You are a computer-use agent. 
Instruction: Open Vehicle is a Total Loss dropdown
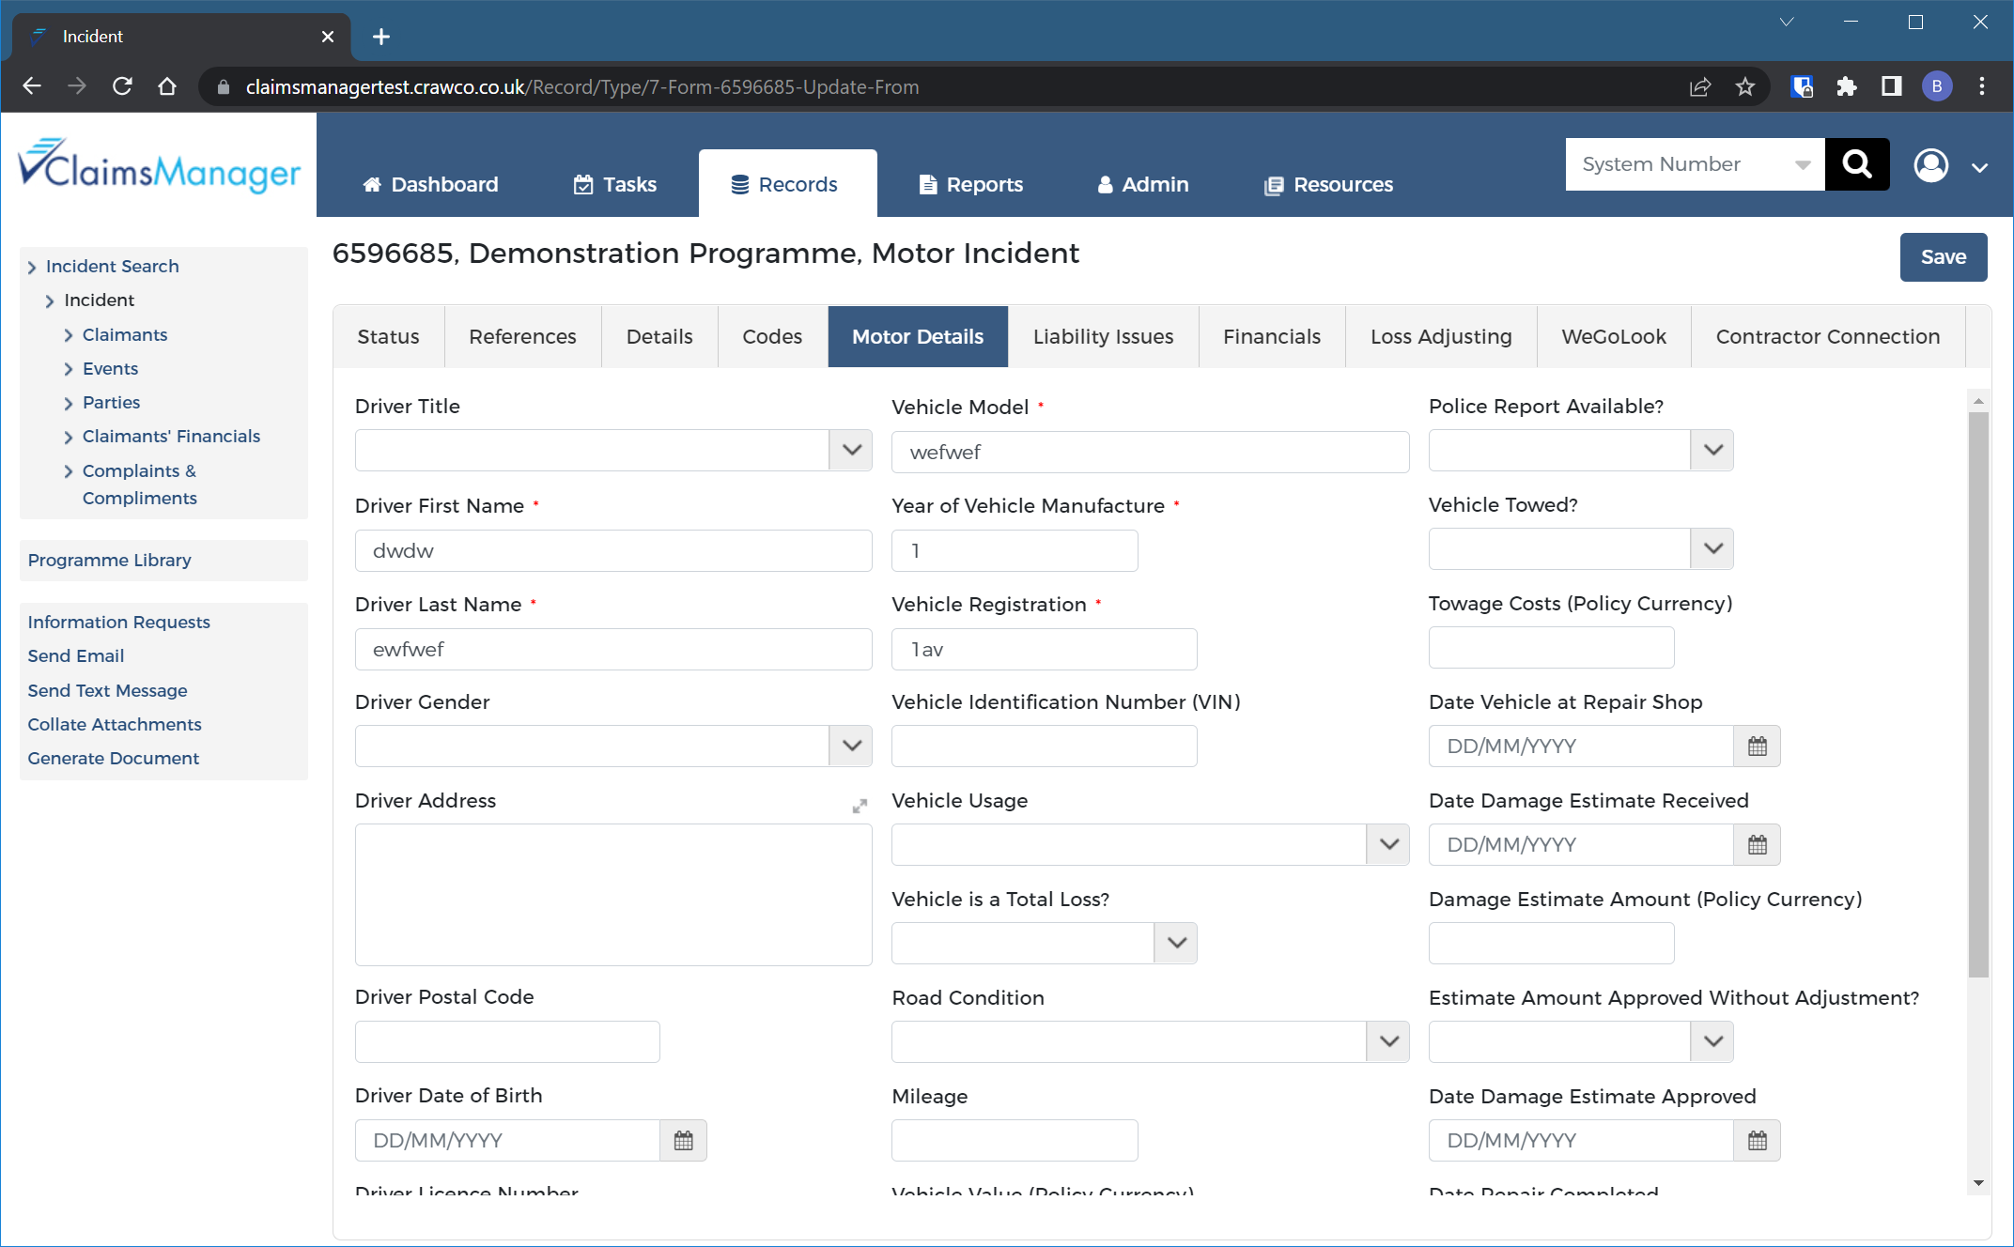[x=1176, y=943]
